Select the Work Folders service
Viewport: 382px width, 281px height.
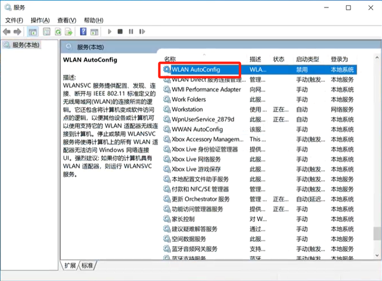260,99
